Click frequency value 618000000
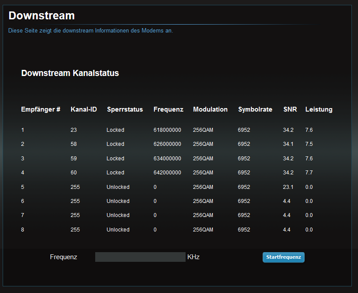Screen dimensions: 358x293 167,130
